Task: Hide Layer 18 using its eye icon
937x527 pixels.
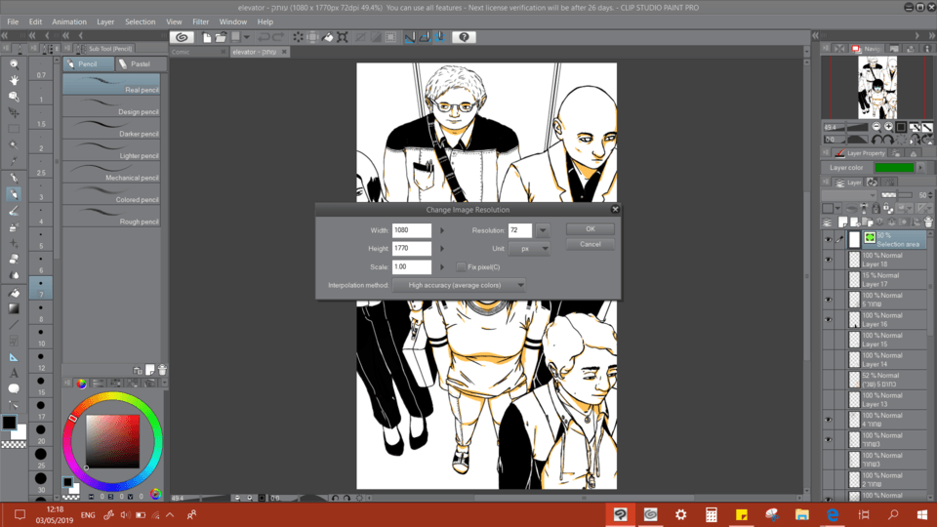Action: [x=829, y=260]
